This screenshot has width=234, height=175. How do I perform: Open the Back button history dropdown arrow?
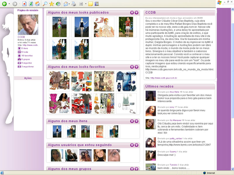coord(9,4)
